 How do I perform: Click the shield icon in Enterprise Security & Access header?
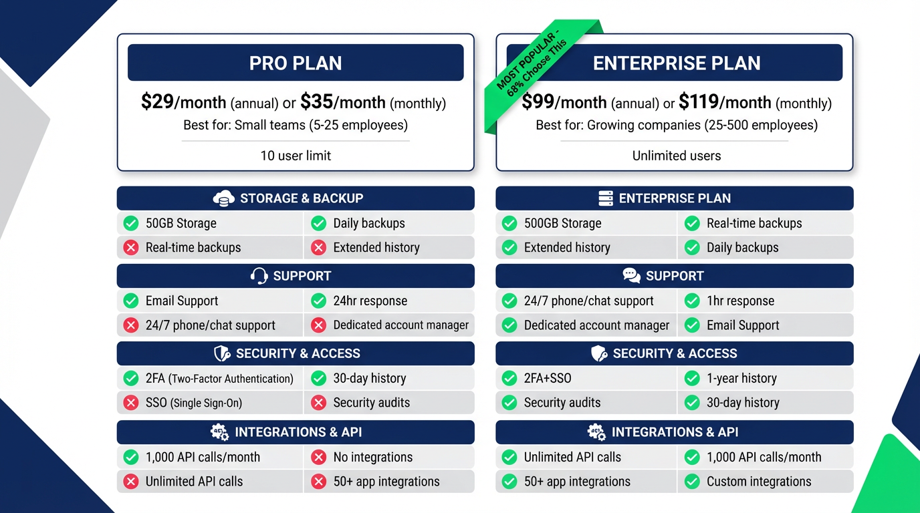click(599, 353)
